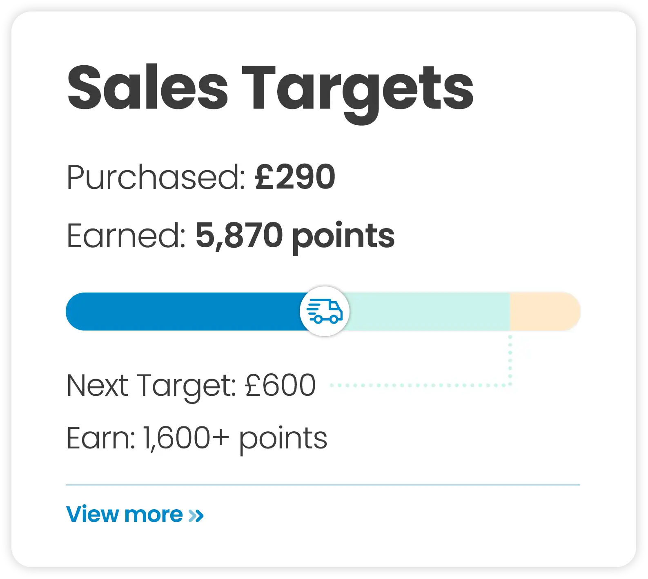The height and width of the screenshot is (579, 648).
Task: Click the Earned: 5,870 points text
Action: coord(231,235)
